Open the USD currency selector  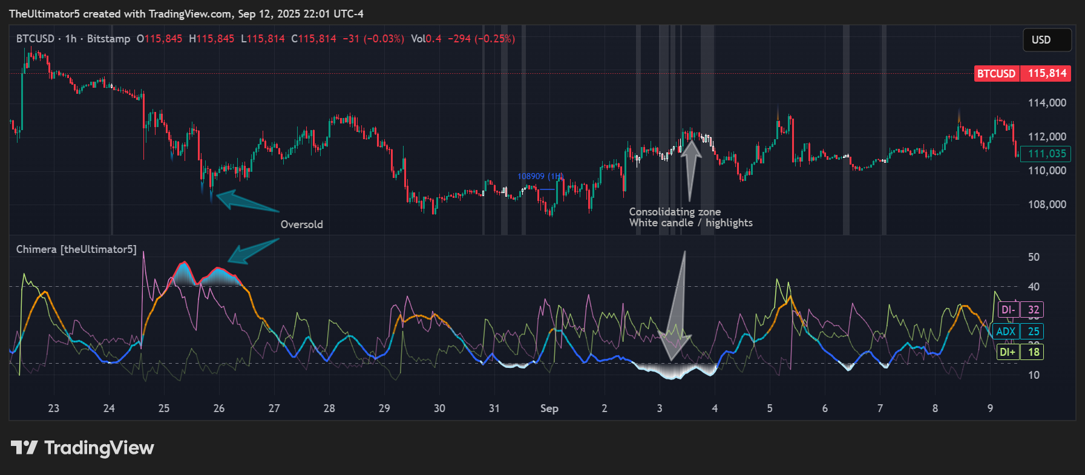coord(1047,40)
